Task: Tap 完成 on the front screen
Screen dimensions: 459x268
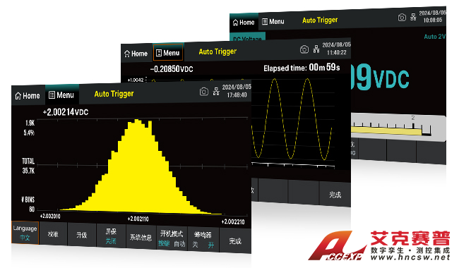Action: coord(235,240)
